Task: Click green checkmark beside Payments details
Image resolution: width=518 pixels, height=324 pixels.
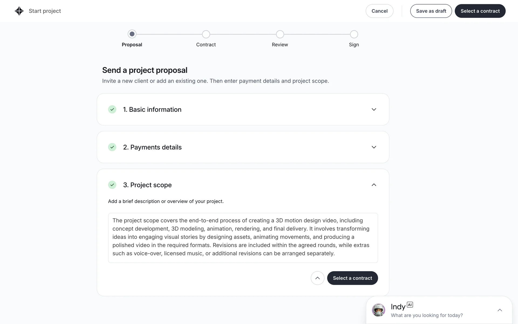Action: pos(112,147)
